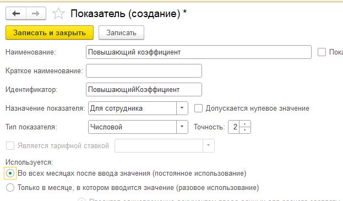Select Во всех месяцах после ввода значения

[x=10, y=173]
